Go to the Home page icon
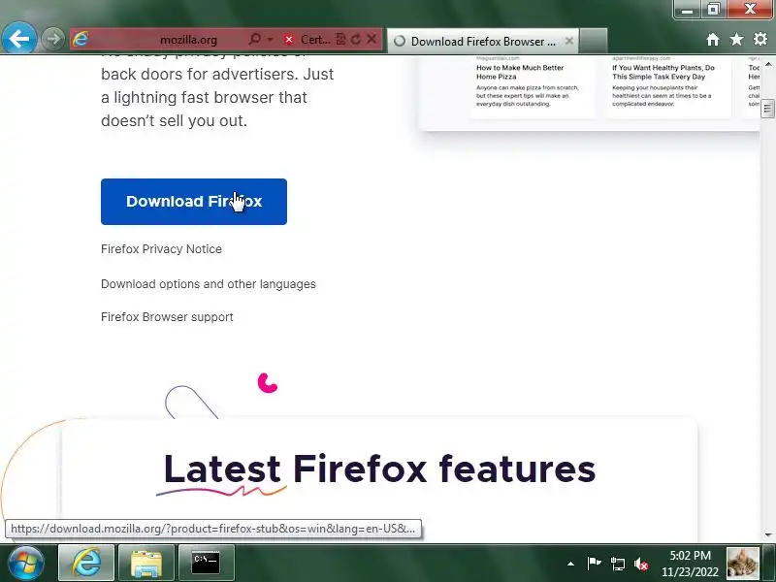The height and width of the screenshot is (582, 776). tap(713, 39)
